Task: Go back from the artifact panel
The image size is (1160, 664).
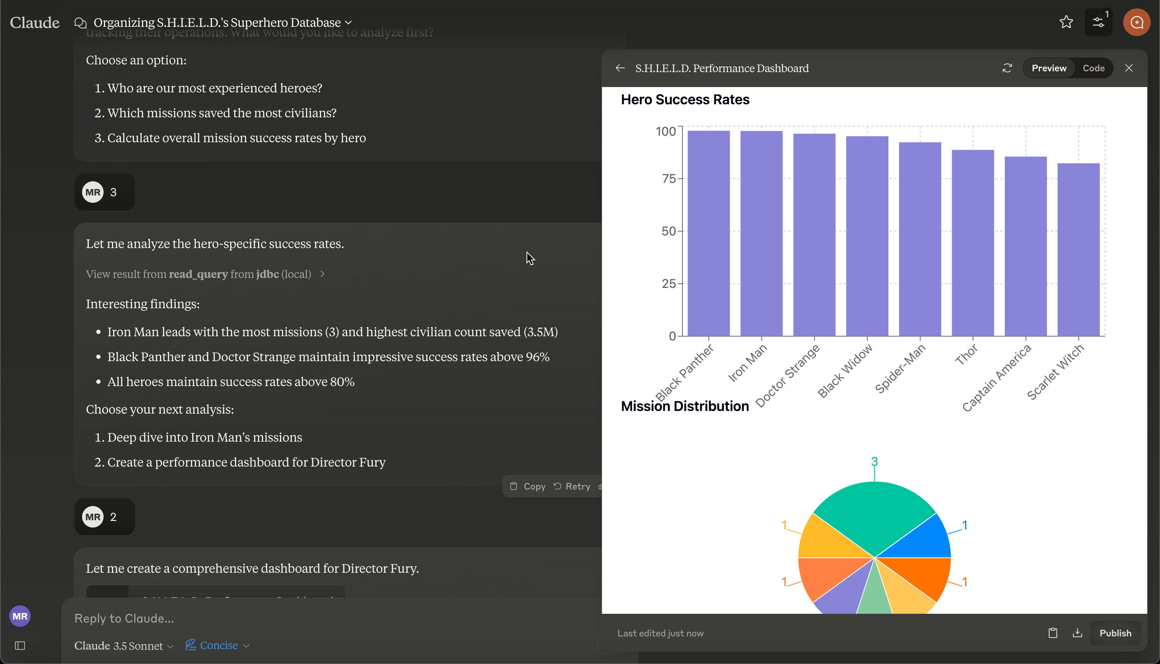Action: coord(620,68)
